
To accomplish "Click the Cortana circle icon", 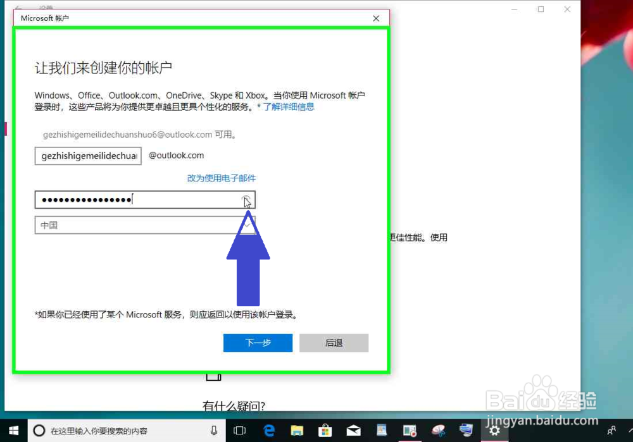I will (39, 431).
